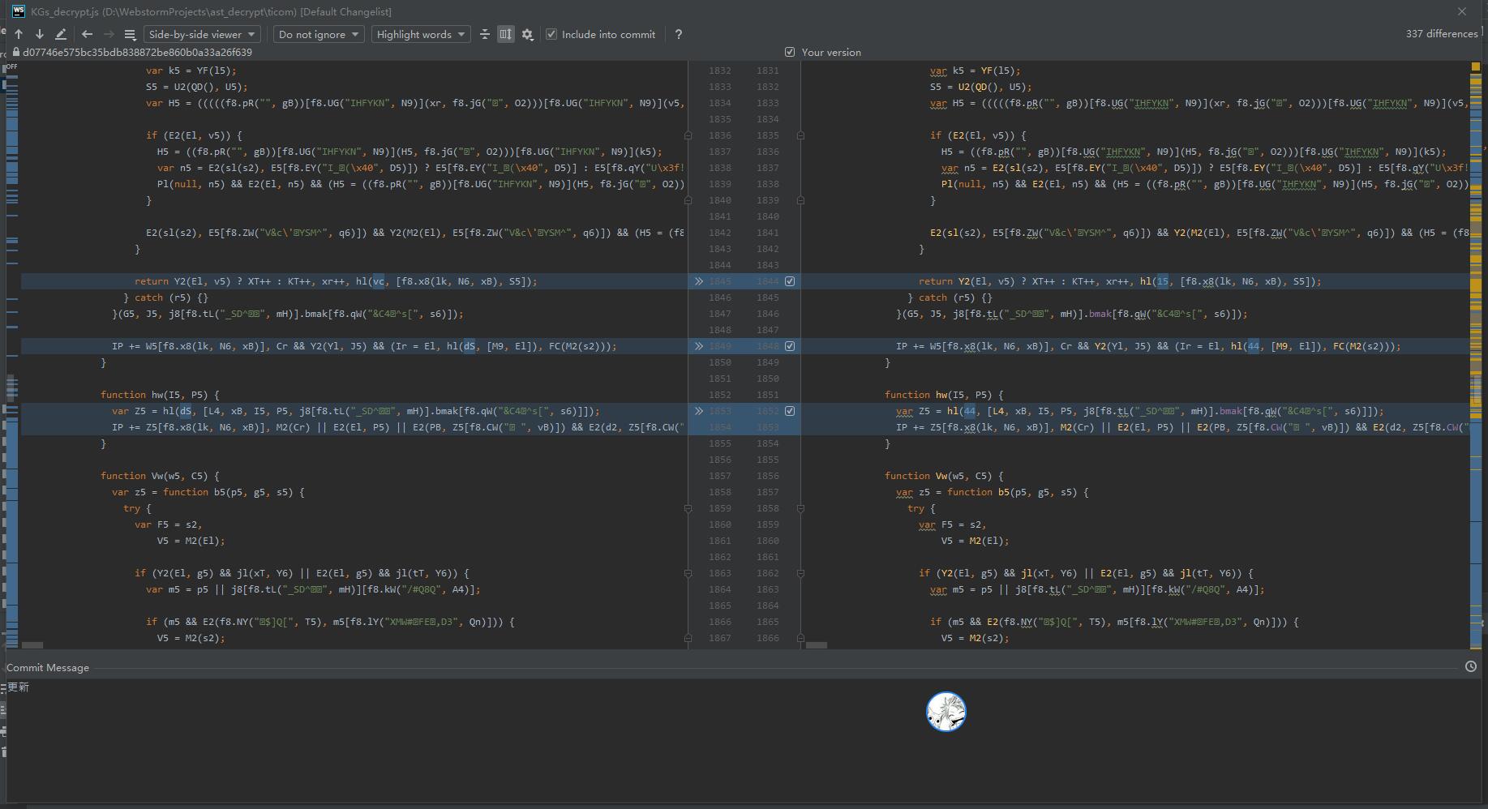Open diff settings gear icon

pyautogui.click(x=527, y=34)
